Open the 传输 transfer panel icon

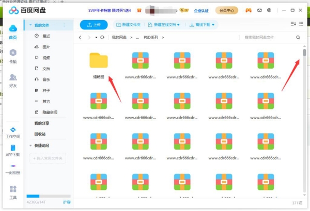pyautogui.click(x=13, y=53)
